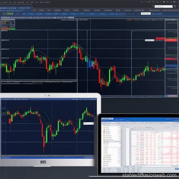Select the white price label on the main chart
179x179 pixels.
[x=150, y=40]
